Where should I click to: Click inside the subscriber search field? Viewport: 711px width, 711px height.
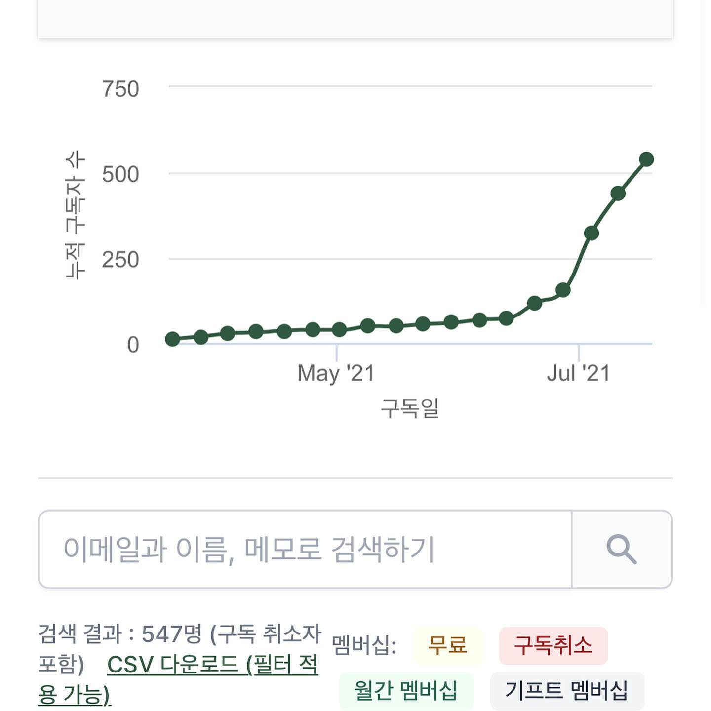pos(296,549)
